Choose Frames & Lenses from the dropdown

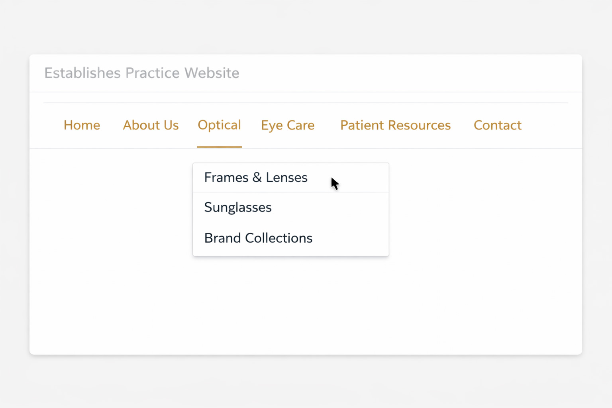click(x=255, y=177)
